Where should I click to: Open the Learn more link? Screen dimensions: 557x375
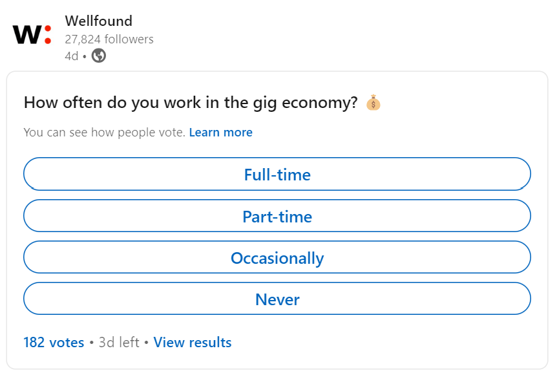[x=220, y=132]
